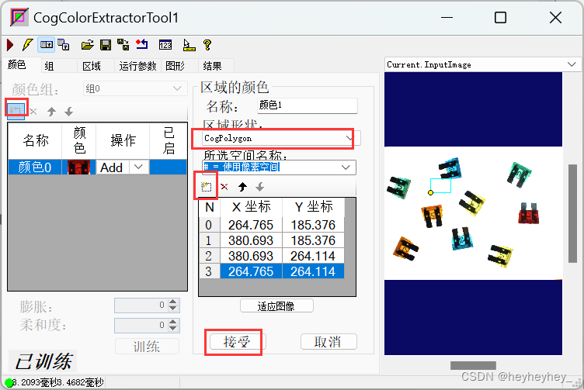
Task: Toggle the local image display icon
Action: point(46,45)
